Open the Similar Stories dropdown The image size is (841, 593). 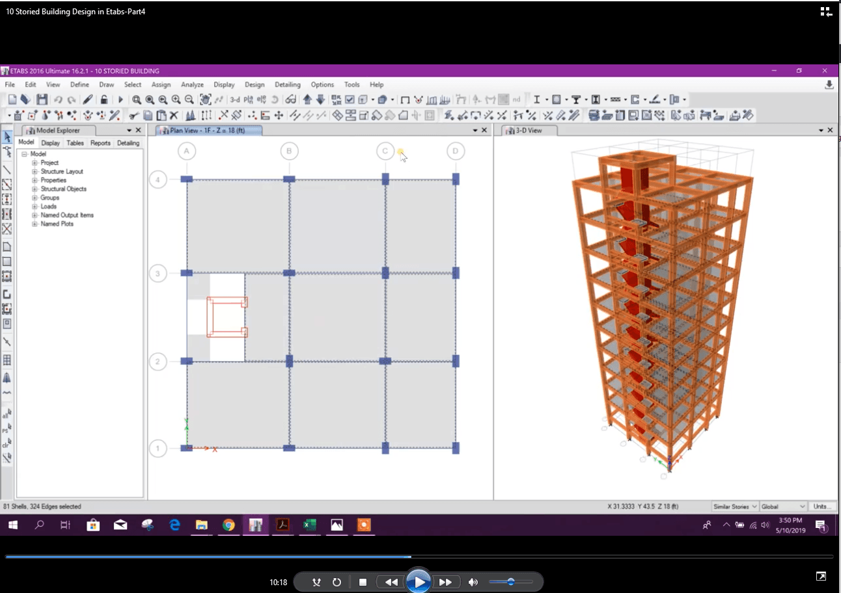[736, 507]
